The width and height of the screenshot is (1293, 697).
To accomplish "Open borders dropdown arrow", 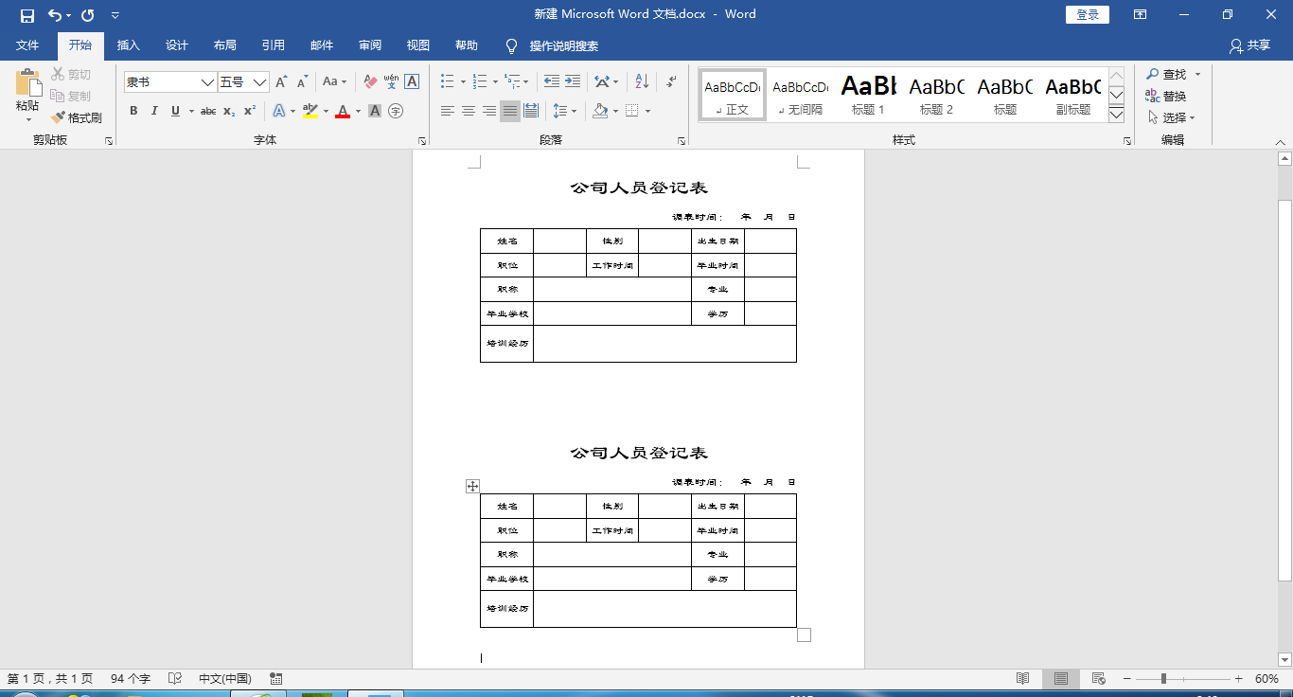I will (x=648, y=111).
